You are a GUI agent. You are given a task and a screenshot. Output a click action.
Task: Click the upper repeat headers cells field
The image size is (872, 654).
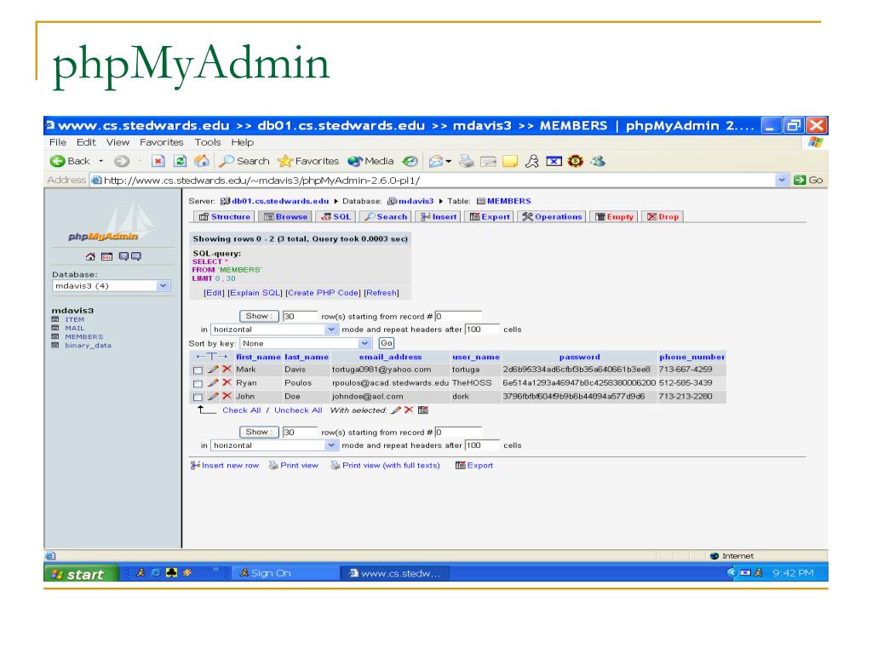point(482,330)
